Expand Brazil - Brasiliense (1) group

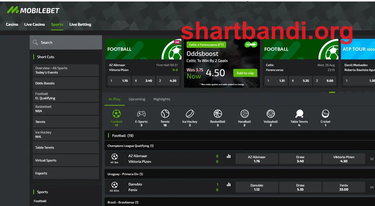pos(240,202)
